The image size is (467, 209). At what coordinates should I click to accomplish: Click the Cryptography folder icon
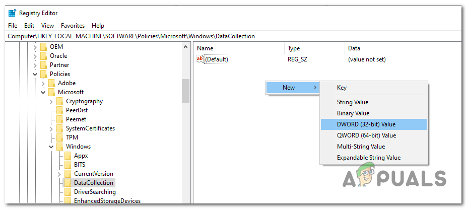tap(60, 101)
